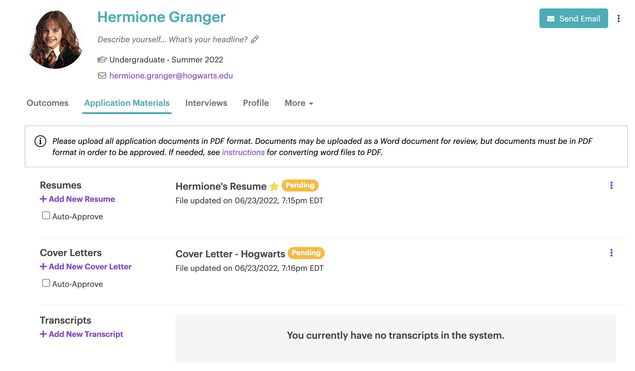Open the Interviews tab
635x371 pixels.
tap(206, 103)
